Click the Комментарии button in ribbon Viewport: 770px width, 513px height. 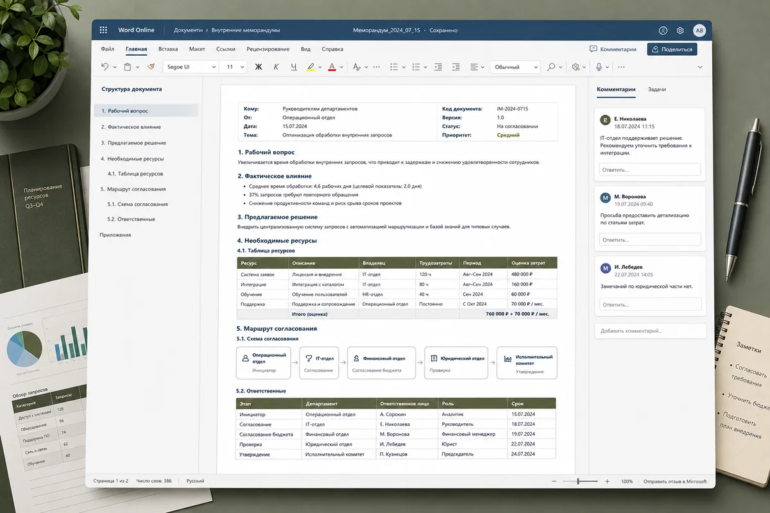pyautogui.click(x=613, y=49)
